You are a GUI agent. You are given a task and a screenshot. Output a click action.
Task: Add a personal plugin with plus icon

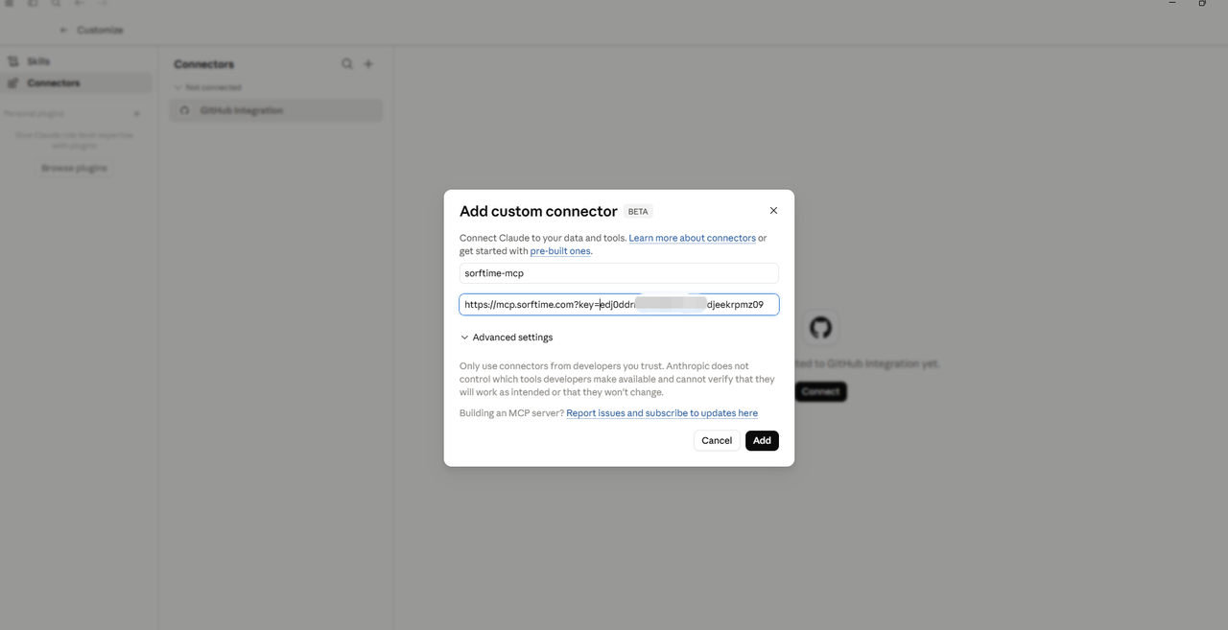click(136, 114)
